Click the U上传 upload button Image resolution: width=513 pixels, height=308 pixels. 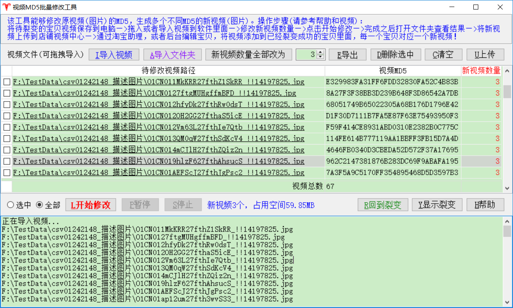coord(485,55)
